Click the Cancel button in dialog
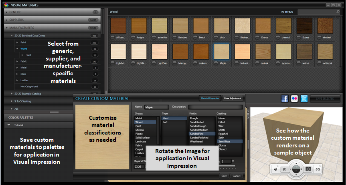Image resolution: width=346 pixels, height=185 pixels. [236, 176]
